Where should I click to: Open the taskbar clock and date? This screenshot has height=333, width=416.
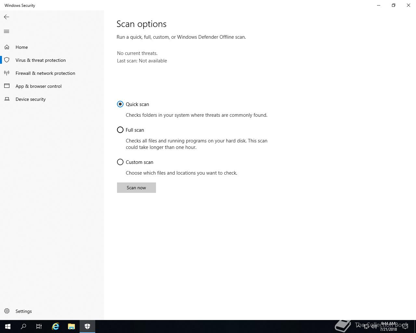pyautogui.click(x=388, y=326)
